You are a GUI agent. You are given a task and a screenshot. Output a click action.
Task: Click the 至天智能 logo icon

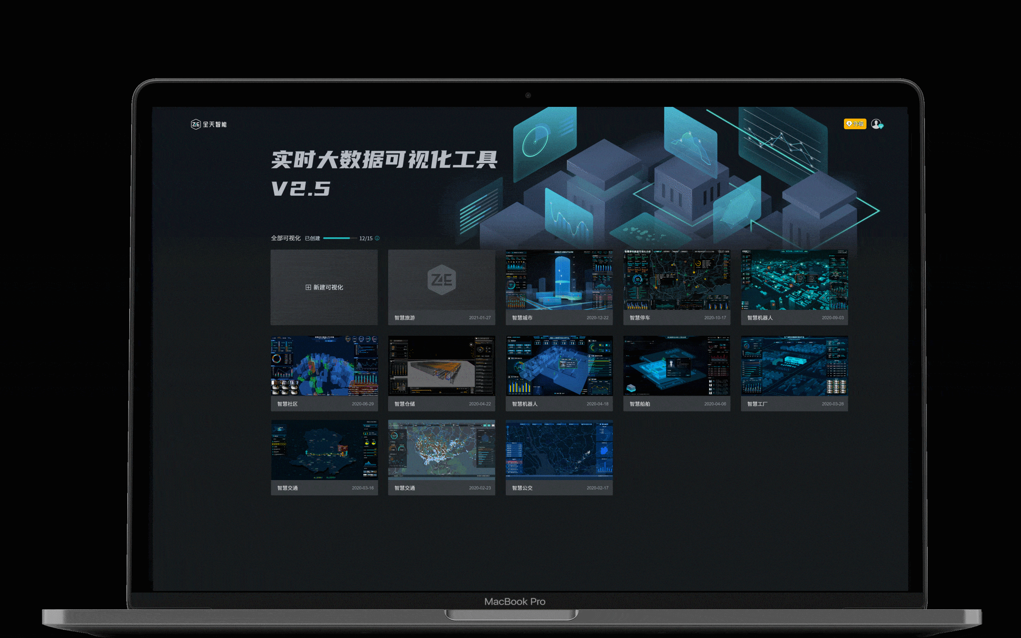click(x=196, y=124)
